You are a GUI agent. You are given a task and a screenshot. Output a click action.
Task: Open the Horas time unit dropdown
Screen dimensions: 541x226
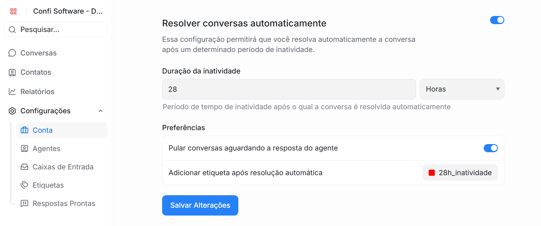(462, 89)
